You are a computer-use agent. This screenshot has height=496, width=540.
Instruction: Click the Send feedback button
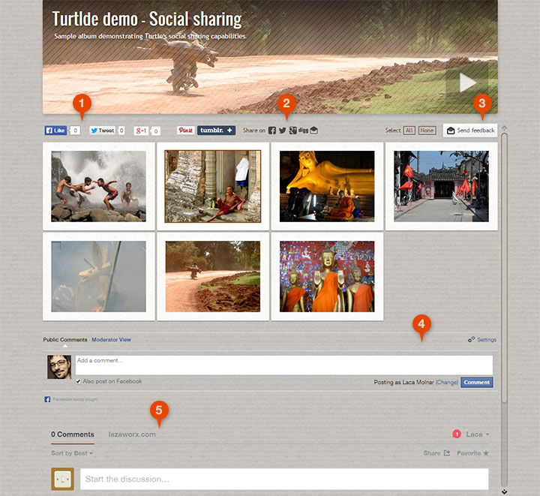coord(470,131)
